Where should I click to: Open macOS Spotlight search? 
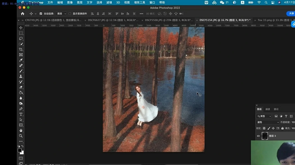pyautogui.click(x=266, y=2)
